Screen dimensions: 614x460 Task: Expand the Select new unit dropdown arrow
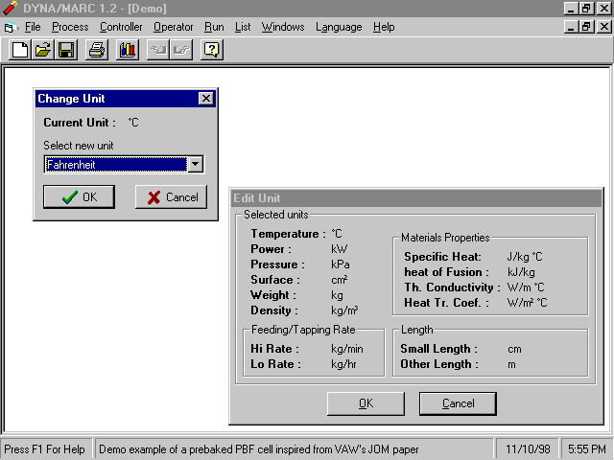(x=196, y=164)
